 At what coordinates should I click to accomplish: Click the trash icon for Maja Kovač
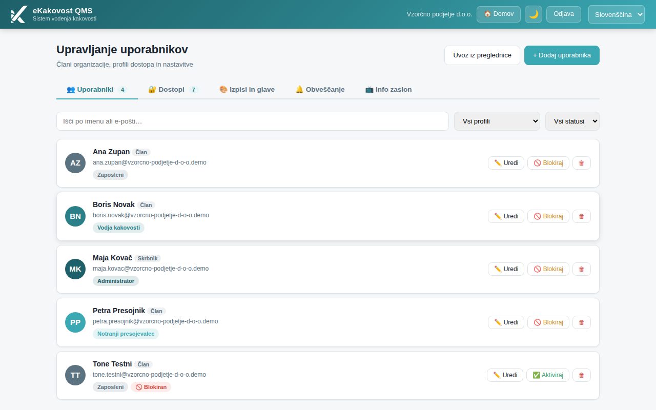pyautogui.click(x=581, y=269)
